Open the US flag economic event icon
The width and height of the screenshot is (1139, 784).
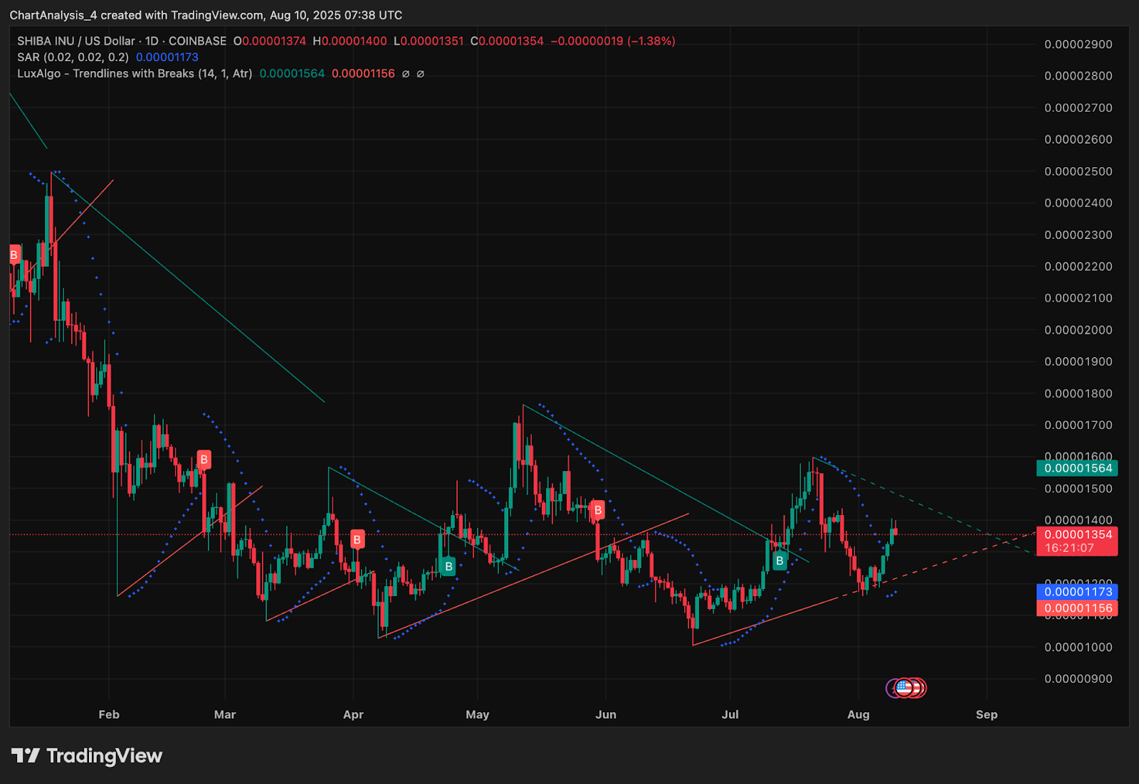905,688
